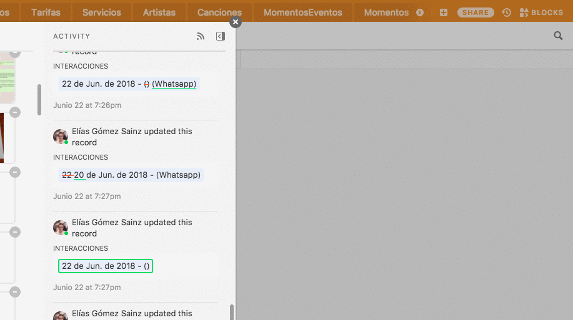Open the green screenshot attachment thumbnail
The width and height of the screenshot is (573, 320).
click(7, 77)
